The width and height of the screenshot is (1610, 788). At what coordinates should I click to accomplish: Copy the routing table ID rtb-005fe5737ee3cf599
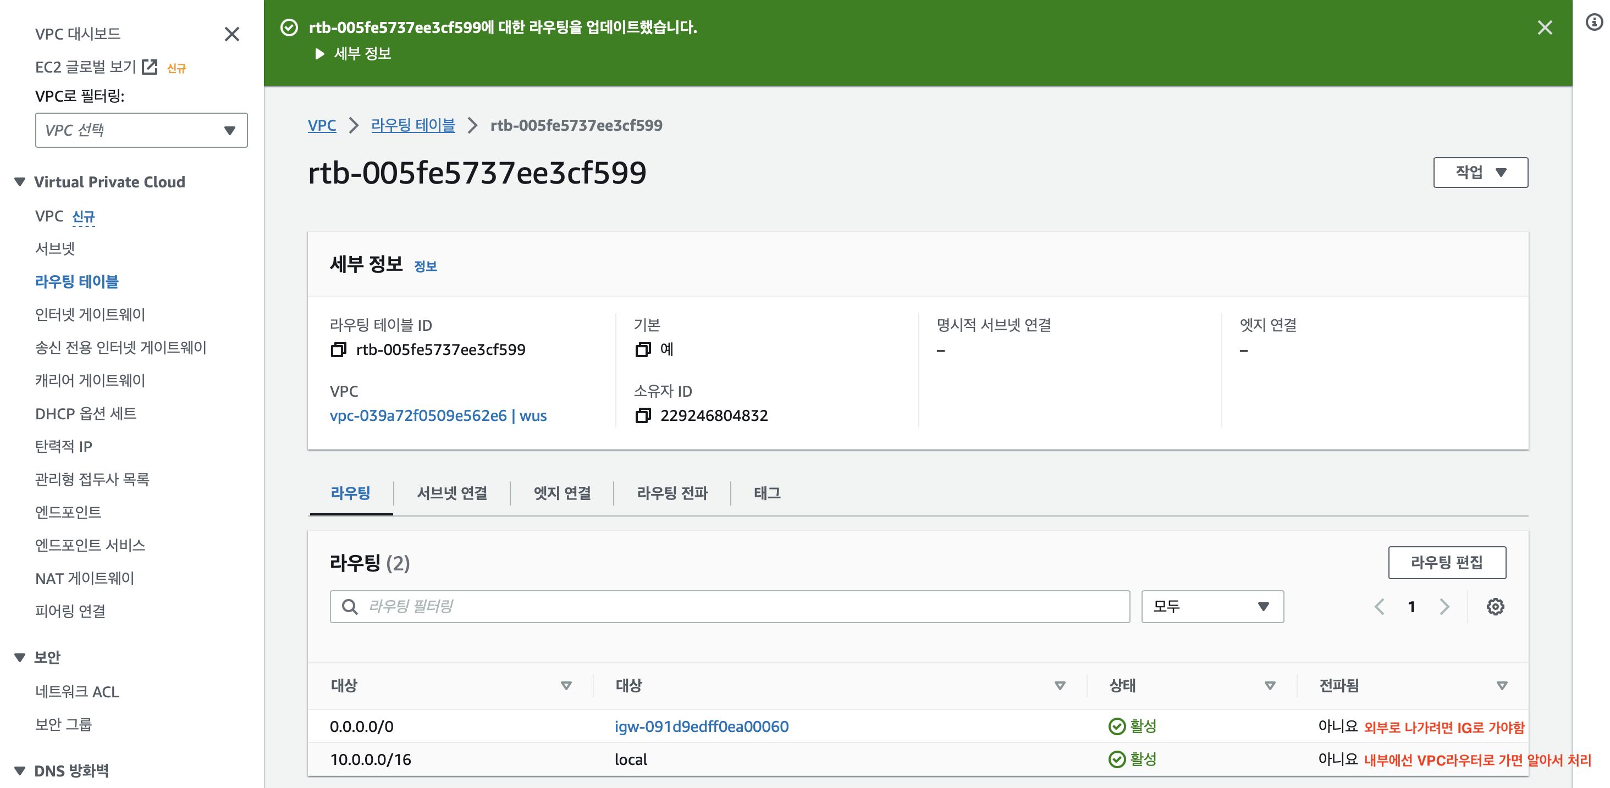(x=338, y=349)
